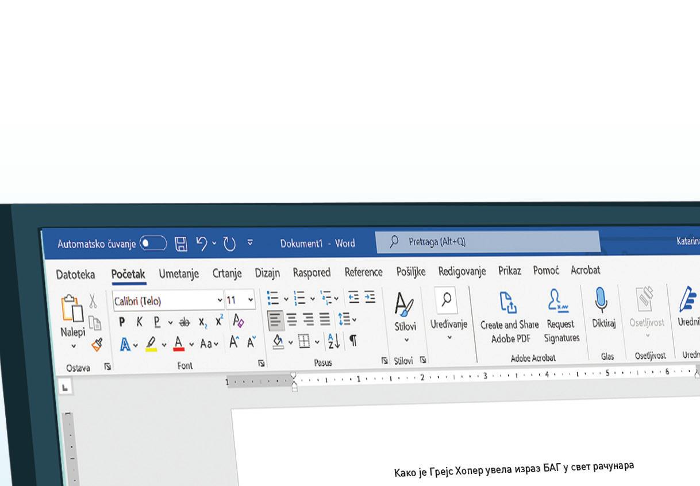Click the tab selector L icon beside ruler

[65, 387]
